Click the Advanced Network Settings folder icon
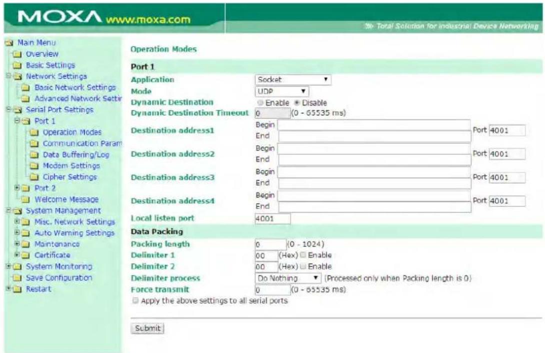 pyautogui.click(x=25, y=99)
